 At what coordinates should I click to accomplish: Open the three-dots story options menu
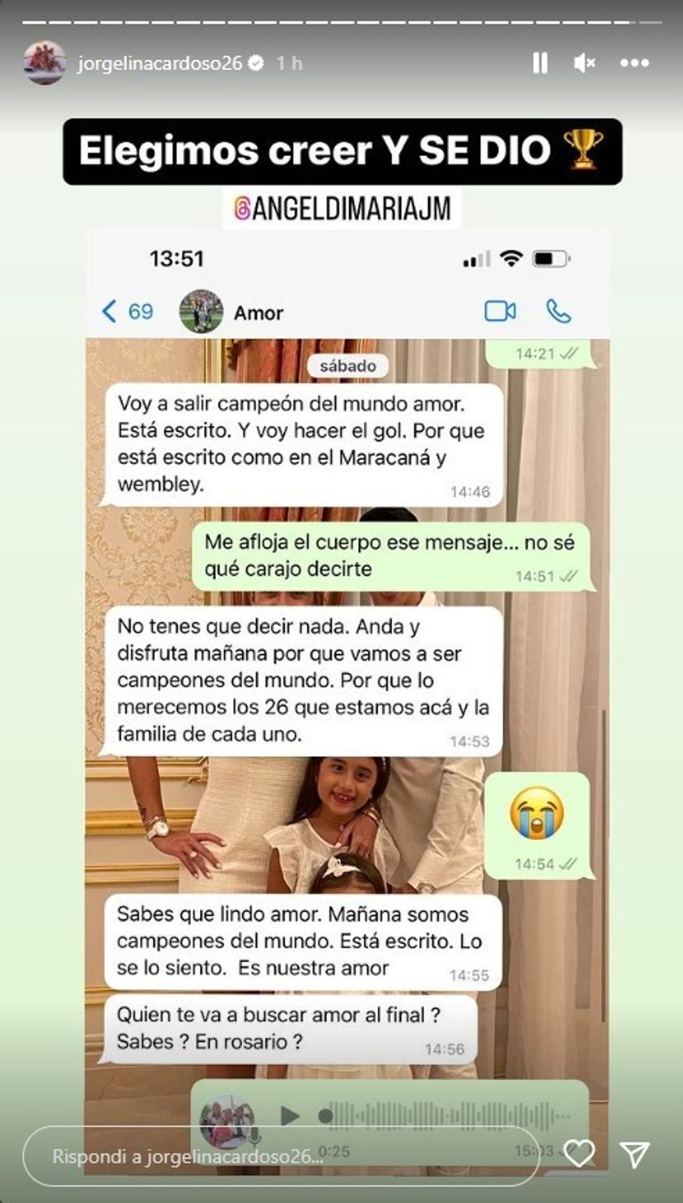tap(634, 63)
